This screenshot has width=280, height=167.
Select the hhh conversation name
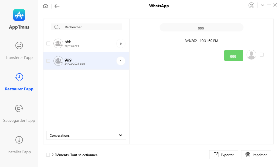tap(68, 42)
